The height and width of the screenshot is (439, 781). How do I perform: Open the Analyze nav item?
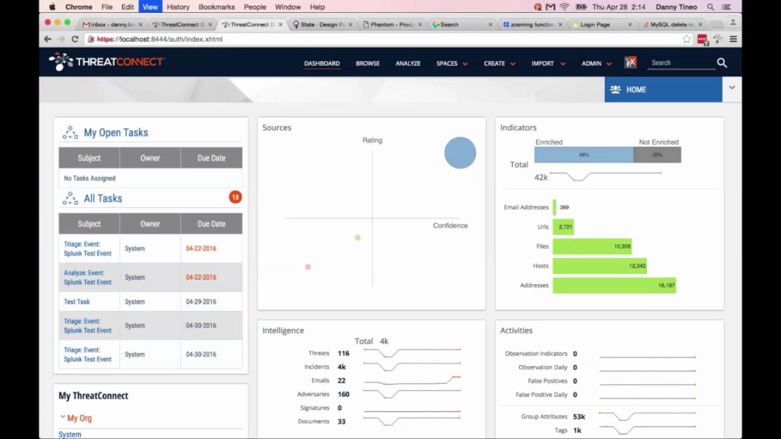(x=408, y=63)
